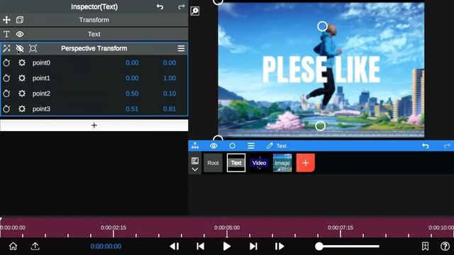The width and height of the screenshot is (454, 255).
Task: Edit point1 X value 0.00
Action: [x=132, y=78]
